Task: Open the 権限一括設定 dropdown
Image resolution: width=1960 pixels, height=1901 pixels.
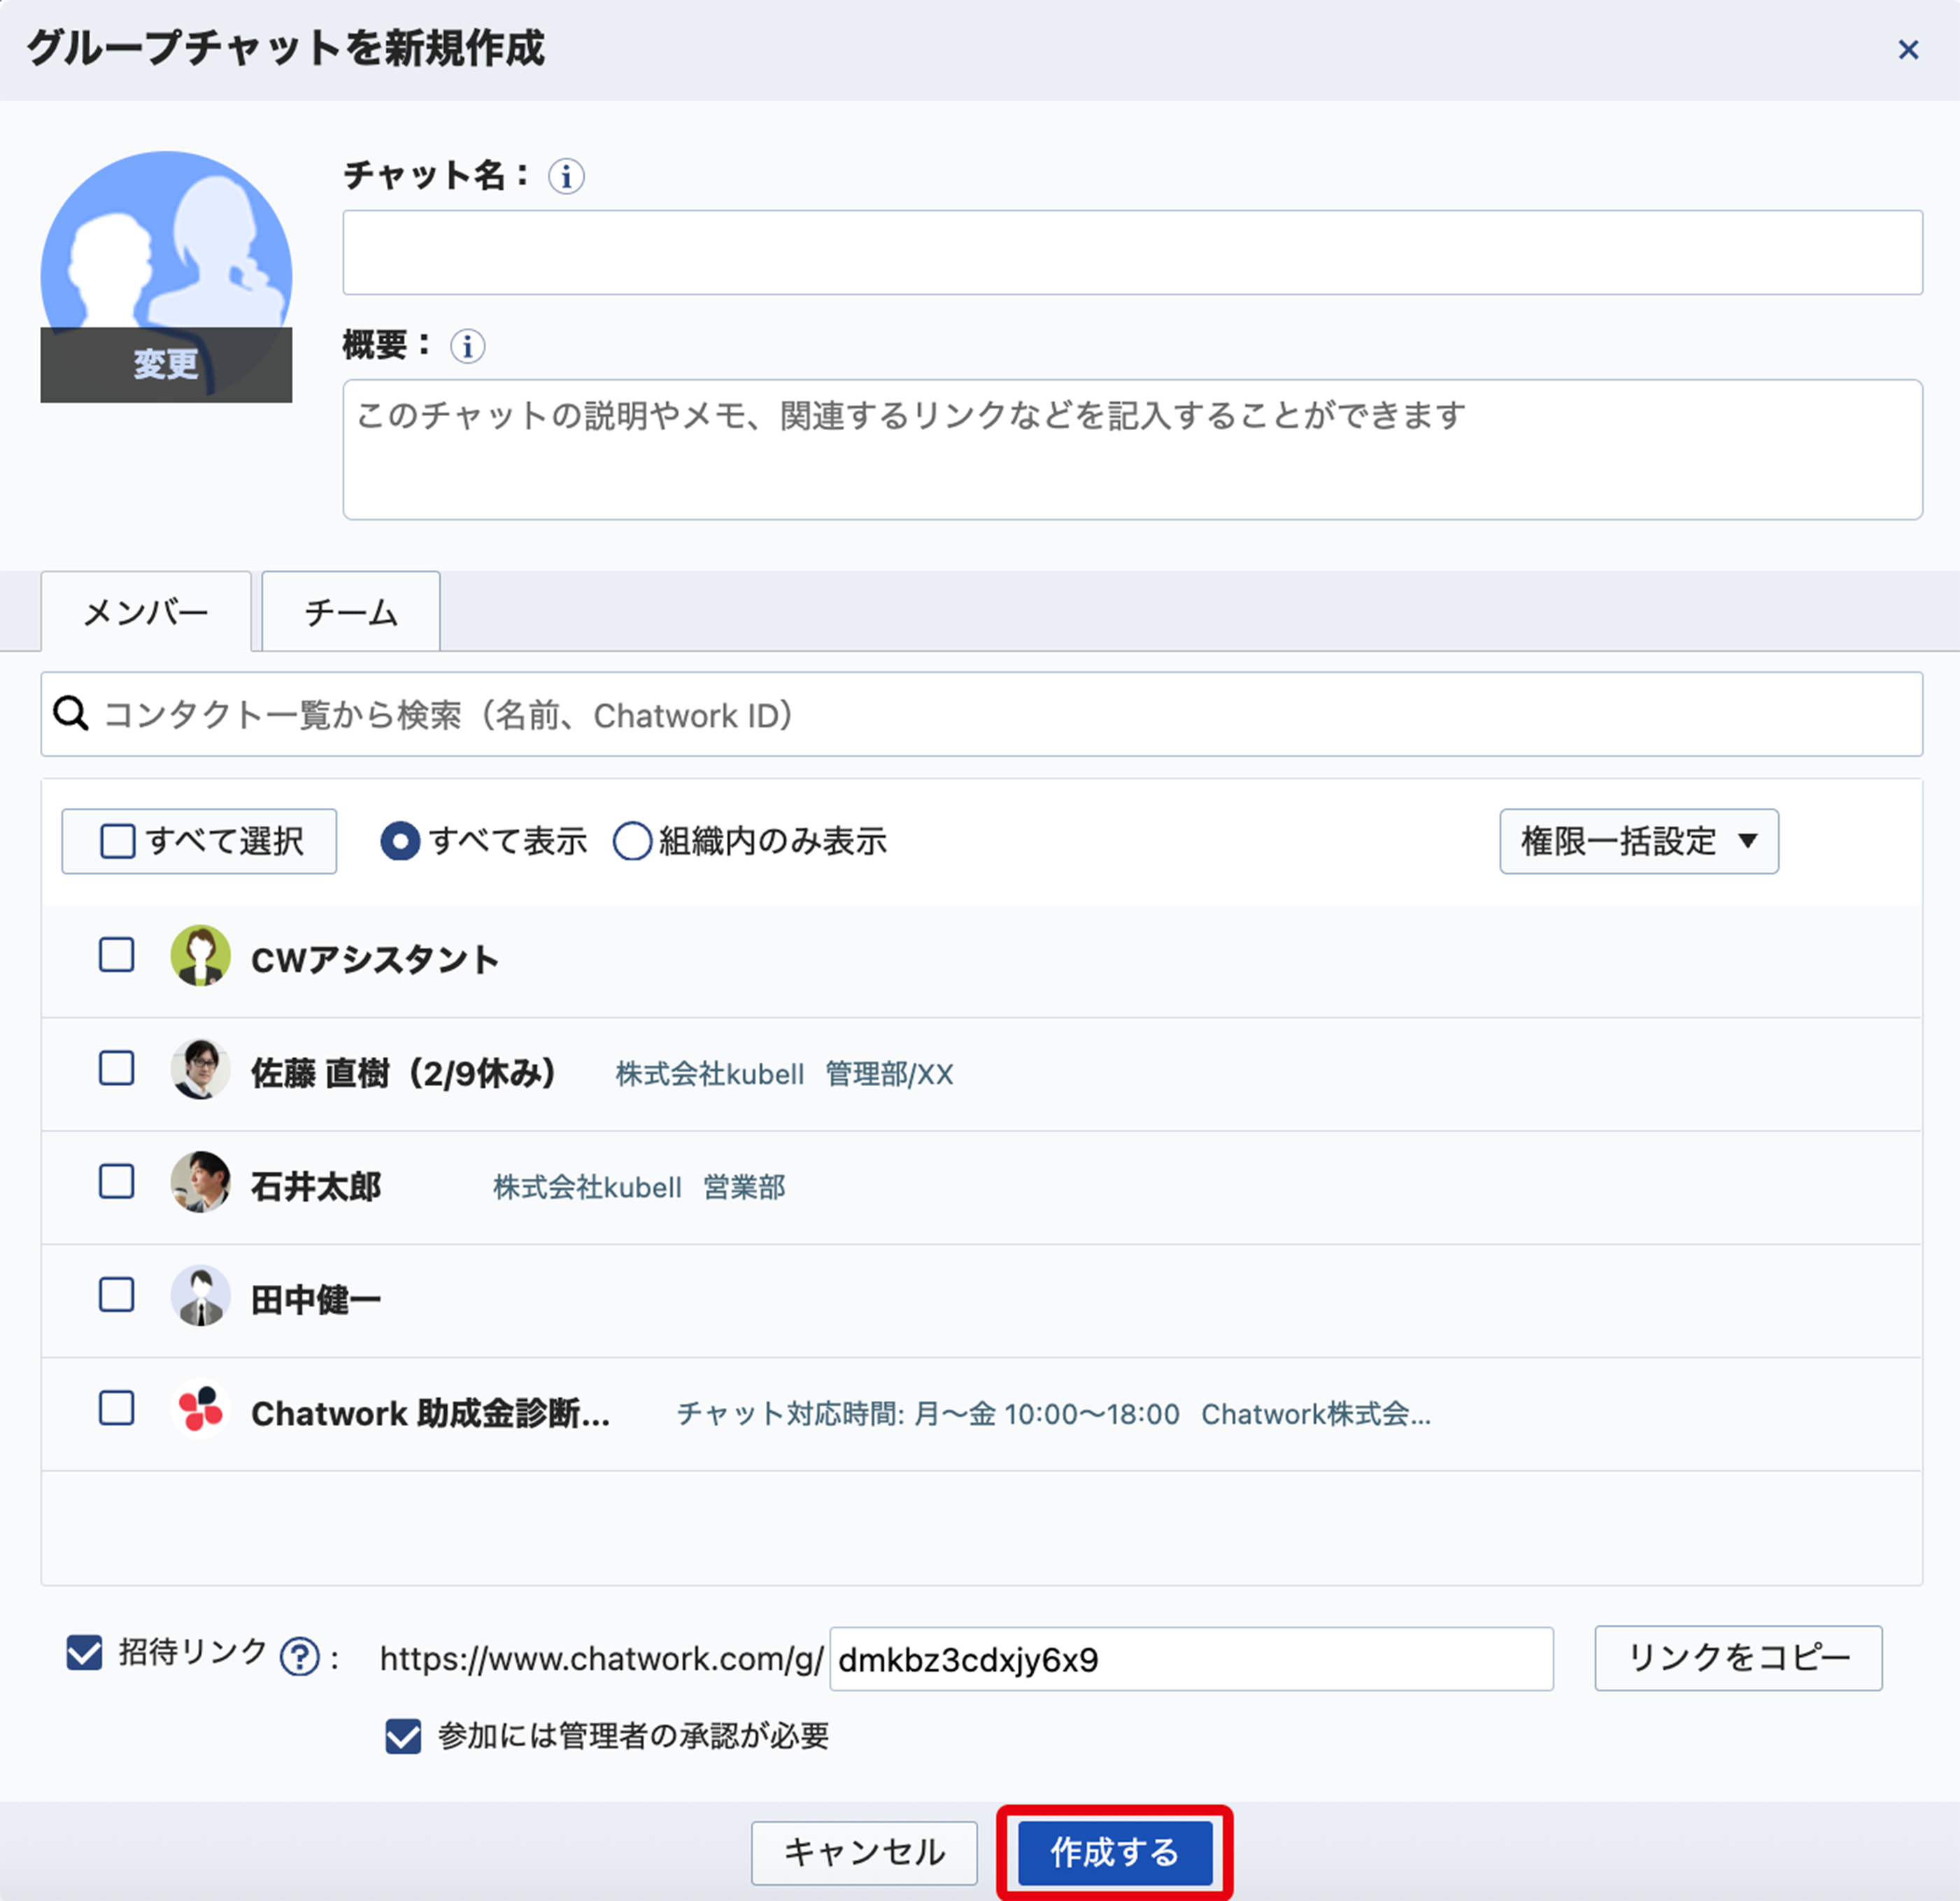Action: (x=1638, y=841)
